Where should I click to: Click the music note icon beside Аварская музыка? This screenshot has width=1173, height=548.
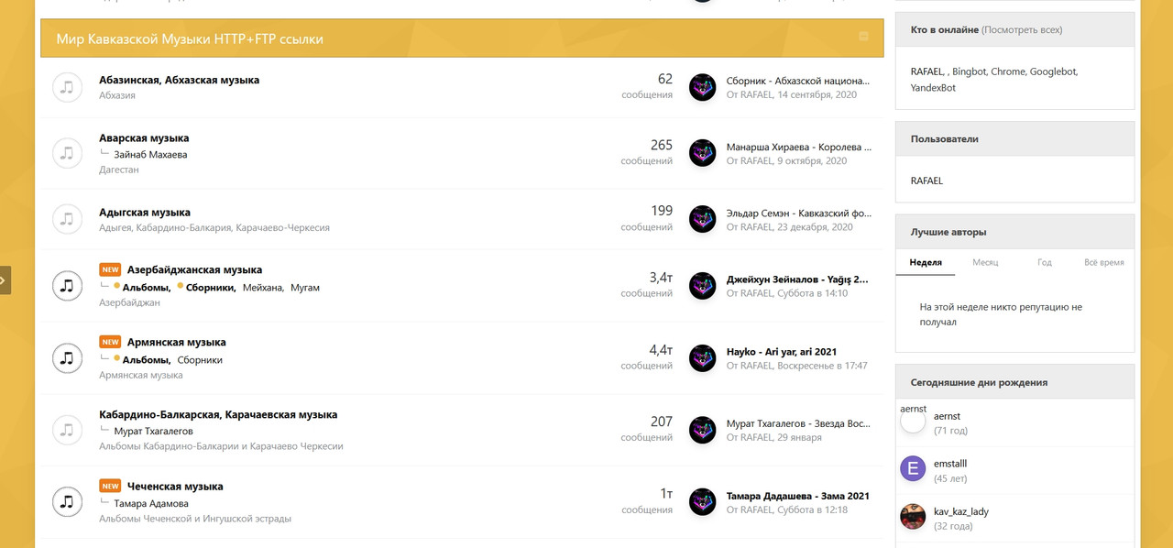click(x=67, y=153)
